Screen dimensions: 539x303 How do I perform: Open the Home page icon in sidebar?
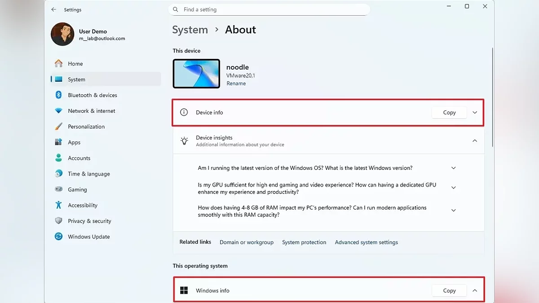(58, 64)
